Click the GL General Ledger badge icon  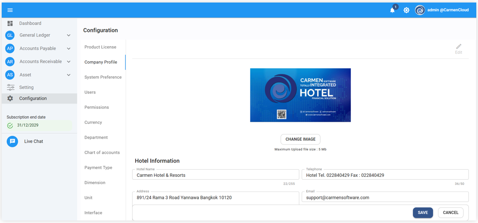coord(10,36)
